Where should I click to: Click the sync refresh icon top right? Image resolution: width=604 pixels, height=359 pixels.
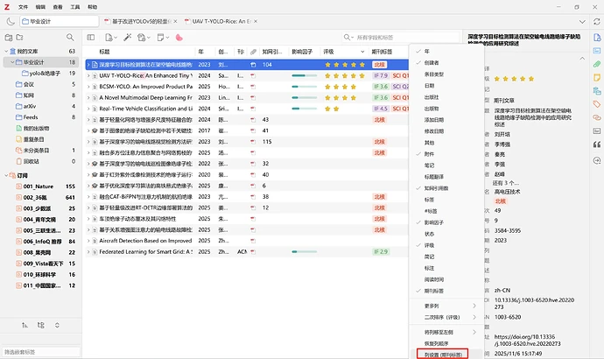coord(597,22)
